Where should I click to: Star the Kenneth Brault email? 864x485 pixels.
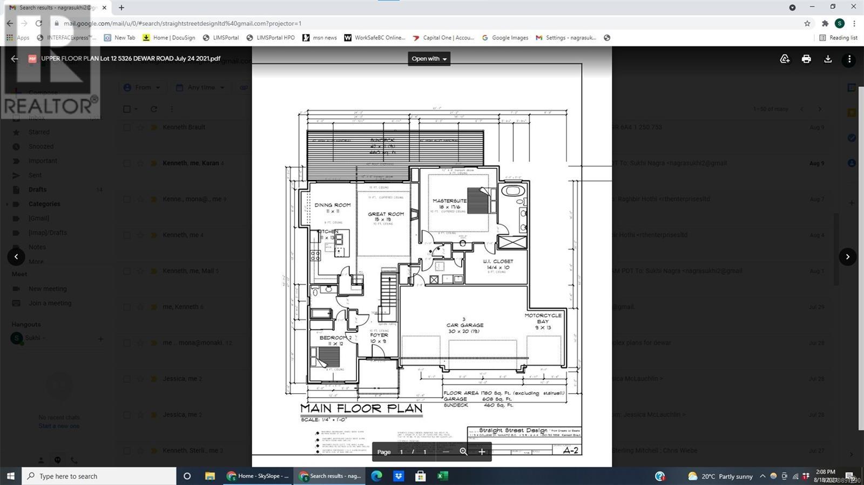tap(140, 127)
